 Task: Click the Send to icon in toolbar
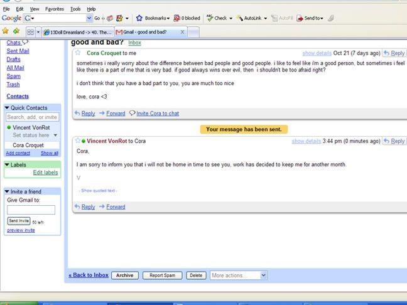click(300, 18)
